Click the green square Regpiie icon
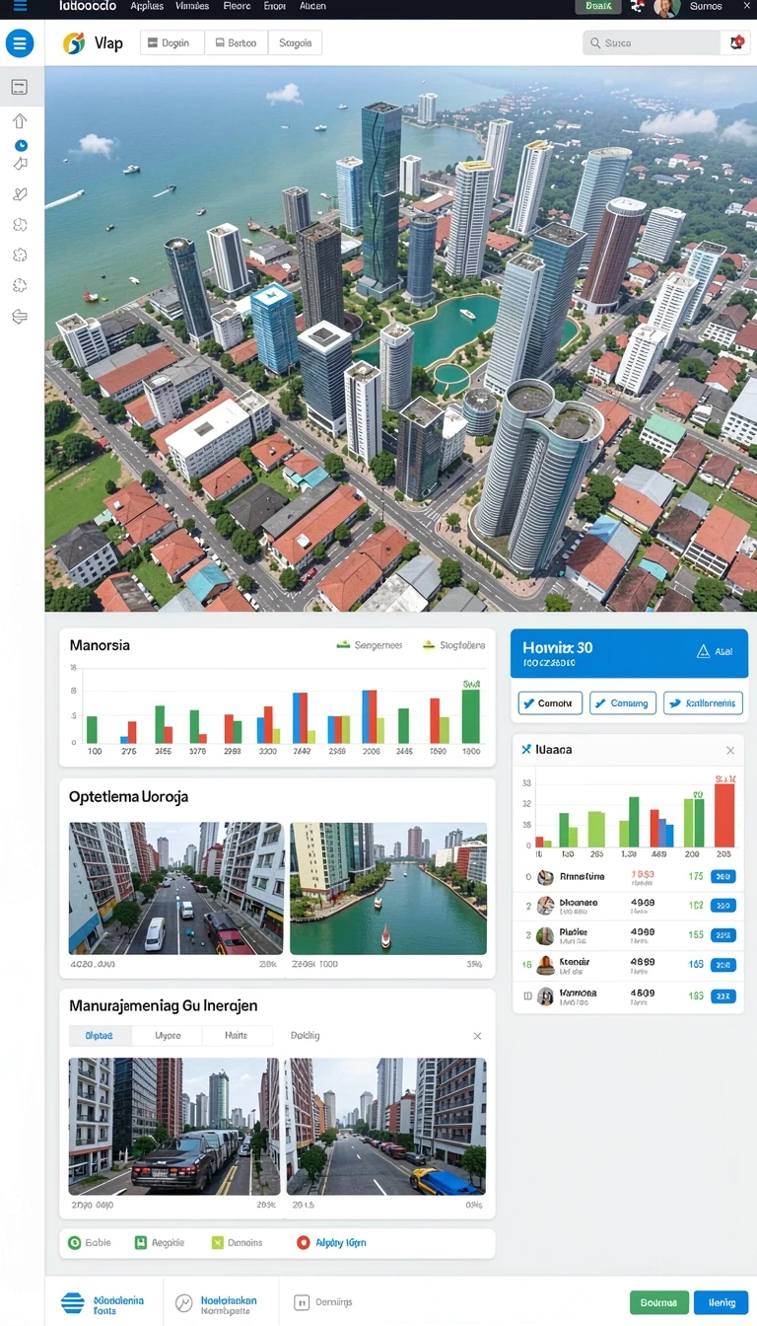This screenshot has width=757, height=1326. tap(141, 1243)
